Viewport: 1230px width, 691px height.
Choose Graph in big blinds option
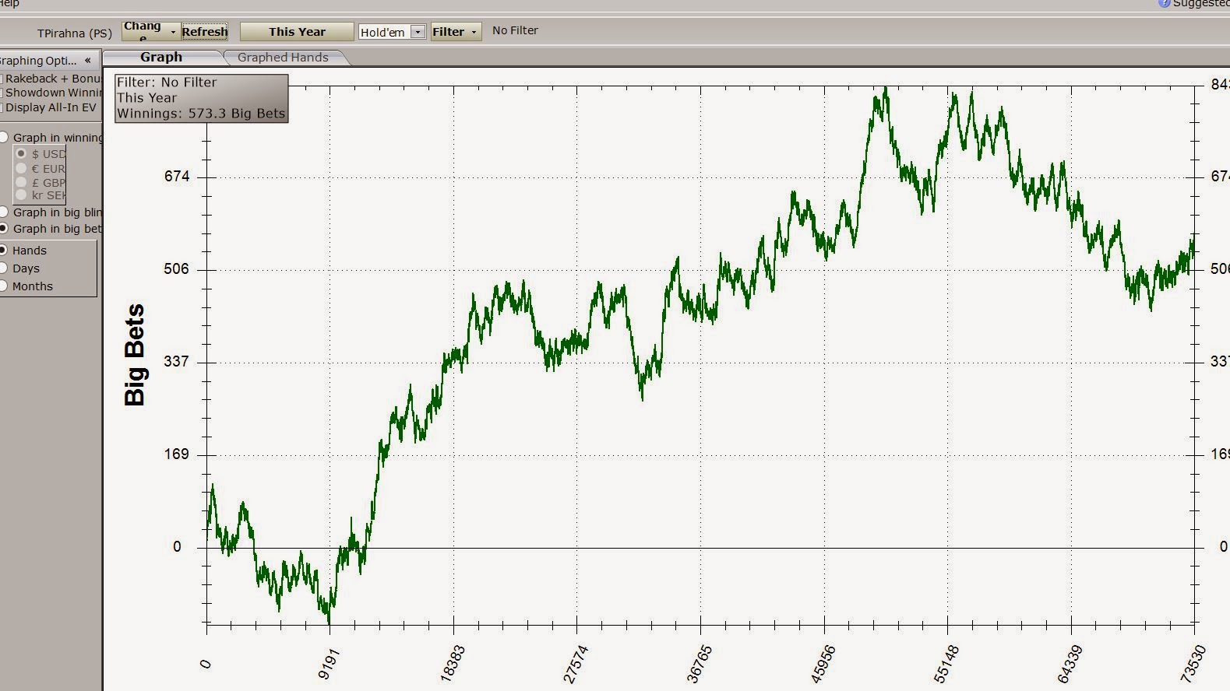click(4, 212)
